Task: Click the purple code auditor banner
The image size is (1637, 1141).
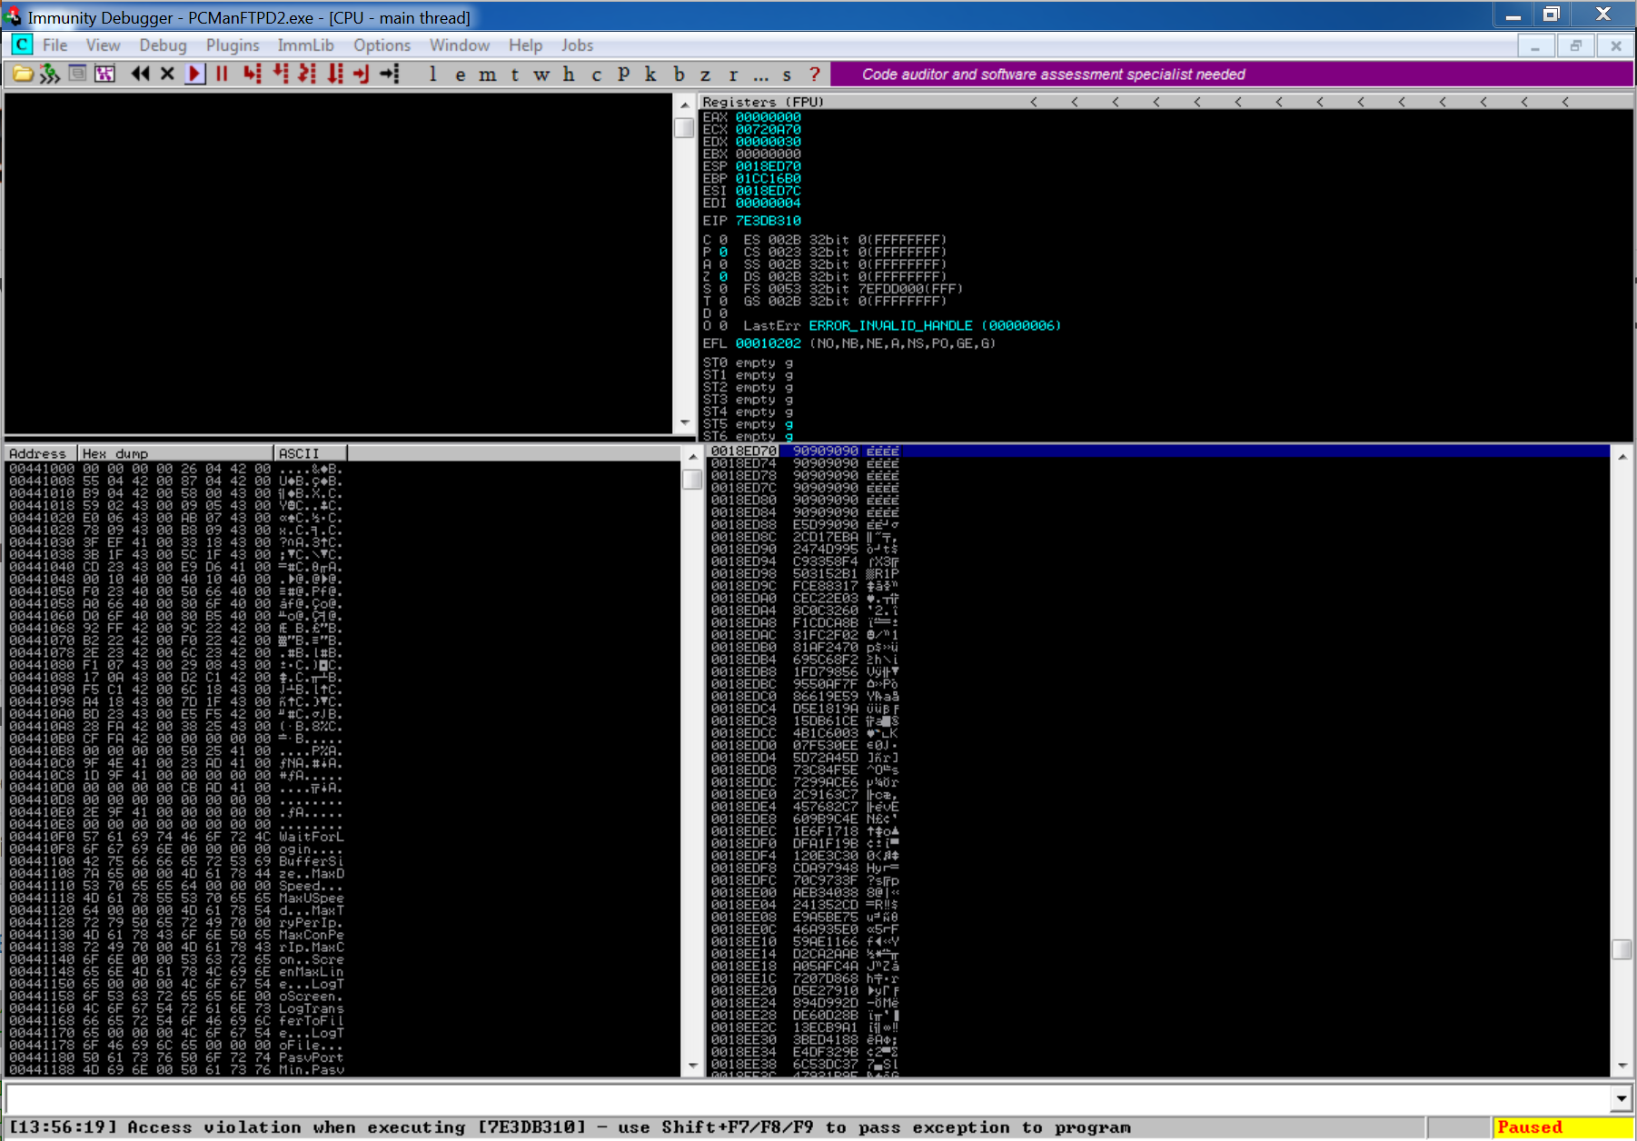Action: 1231,74
